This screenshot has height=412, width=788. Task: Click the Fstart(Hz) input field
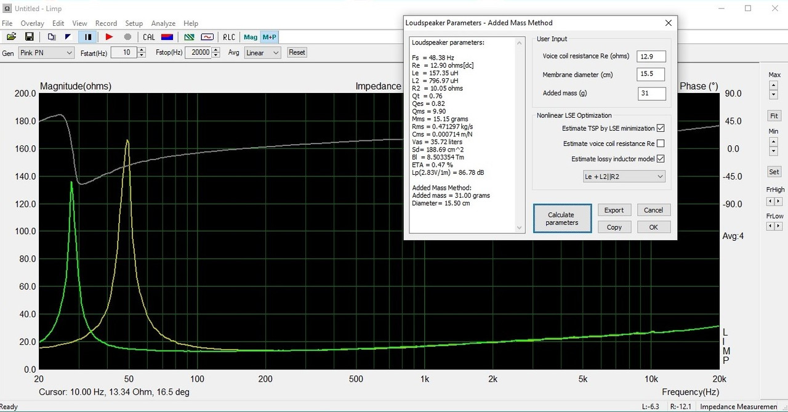124,53
